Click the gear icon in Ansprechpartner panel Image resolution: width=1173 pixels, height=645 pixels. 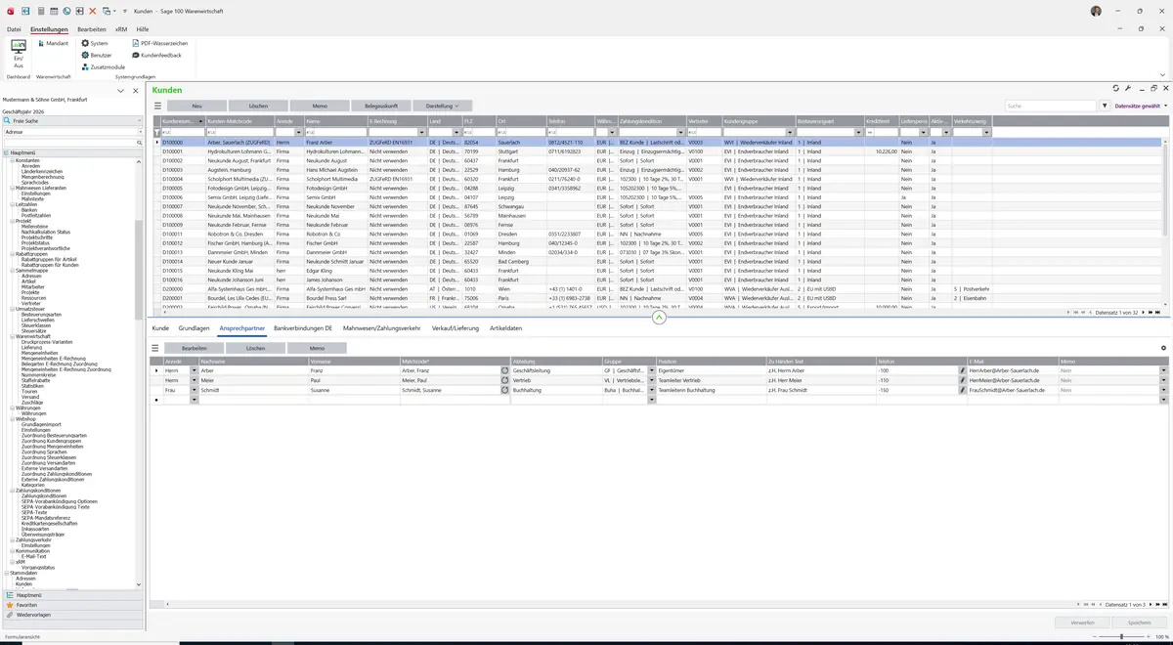click(1163, 348)
